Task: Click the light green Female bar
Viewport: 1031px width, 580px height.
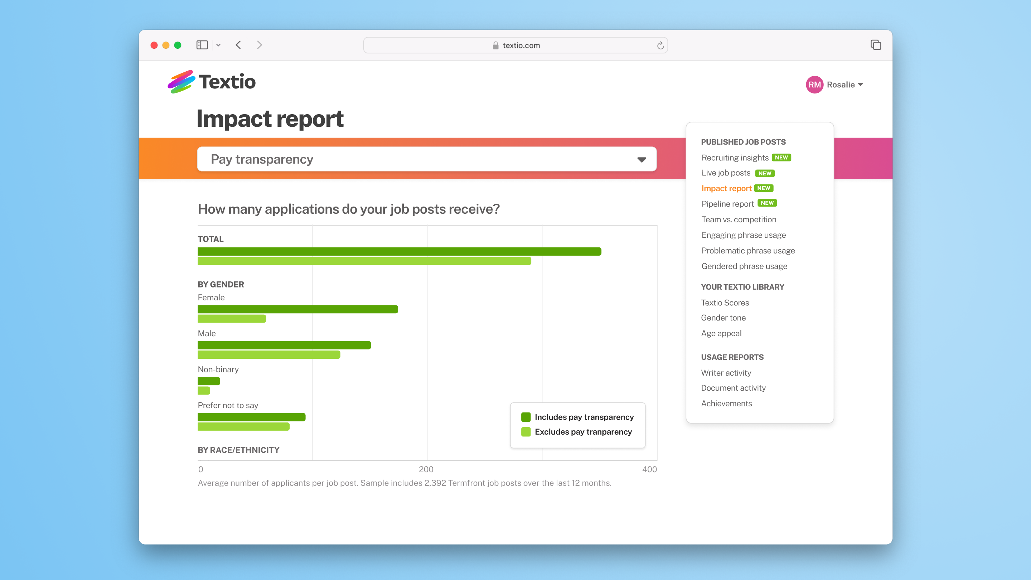Action: (x=232, y=319)
